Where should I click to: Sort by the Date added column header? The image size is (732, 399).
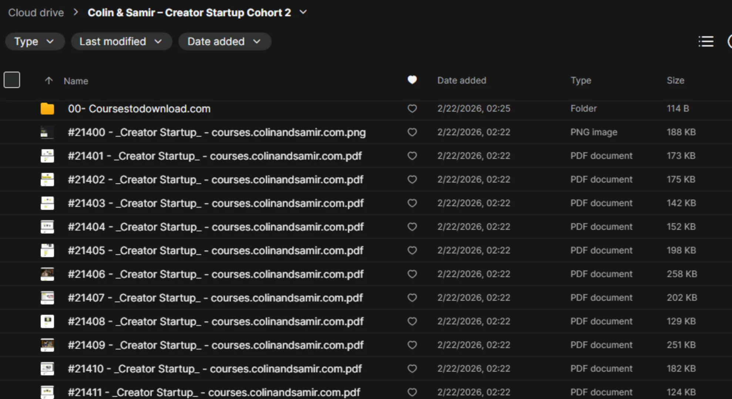(461, 80)
